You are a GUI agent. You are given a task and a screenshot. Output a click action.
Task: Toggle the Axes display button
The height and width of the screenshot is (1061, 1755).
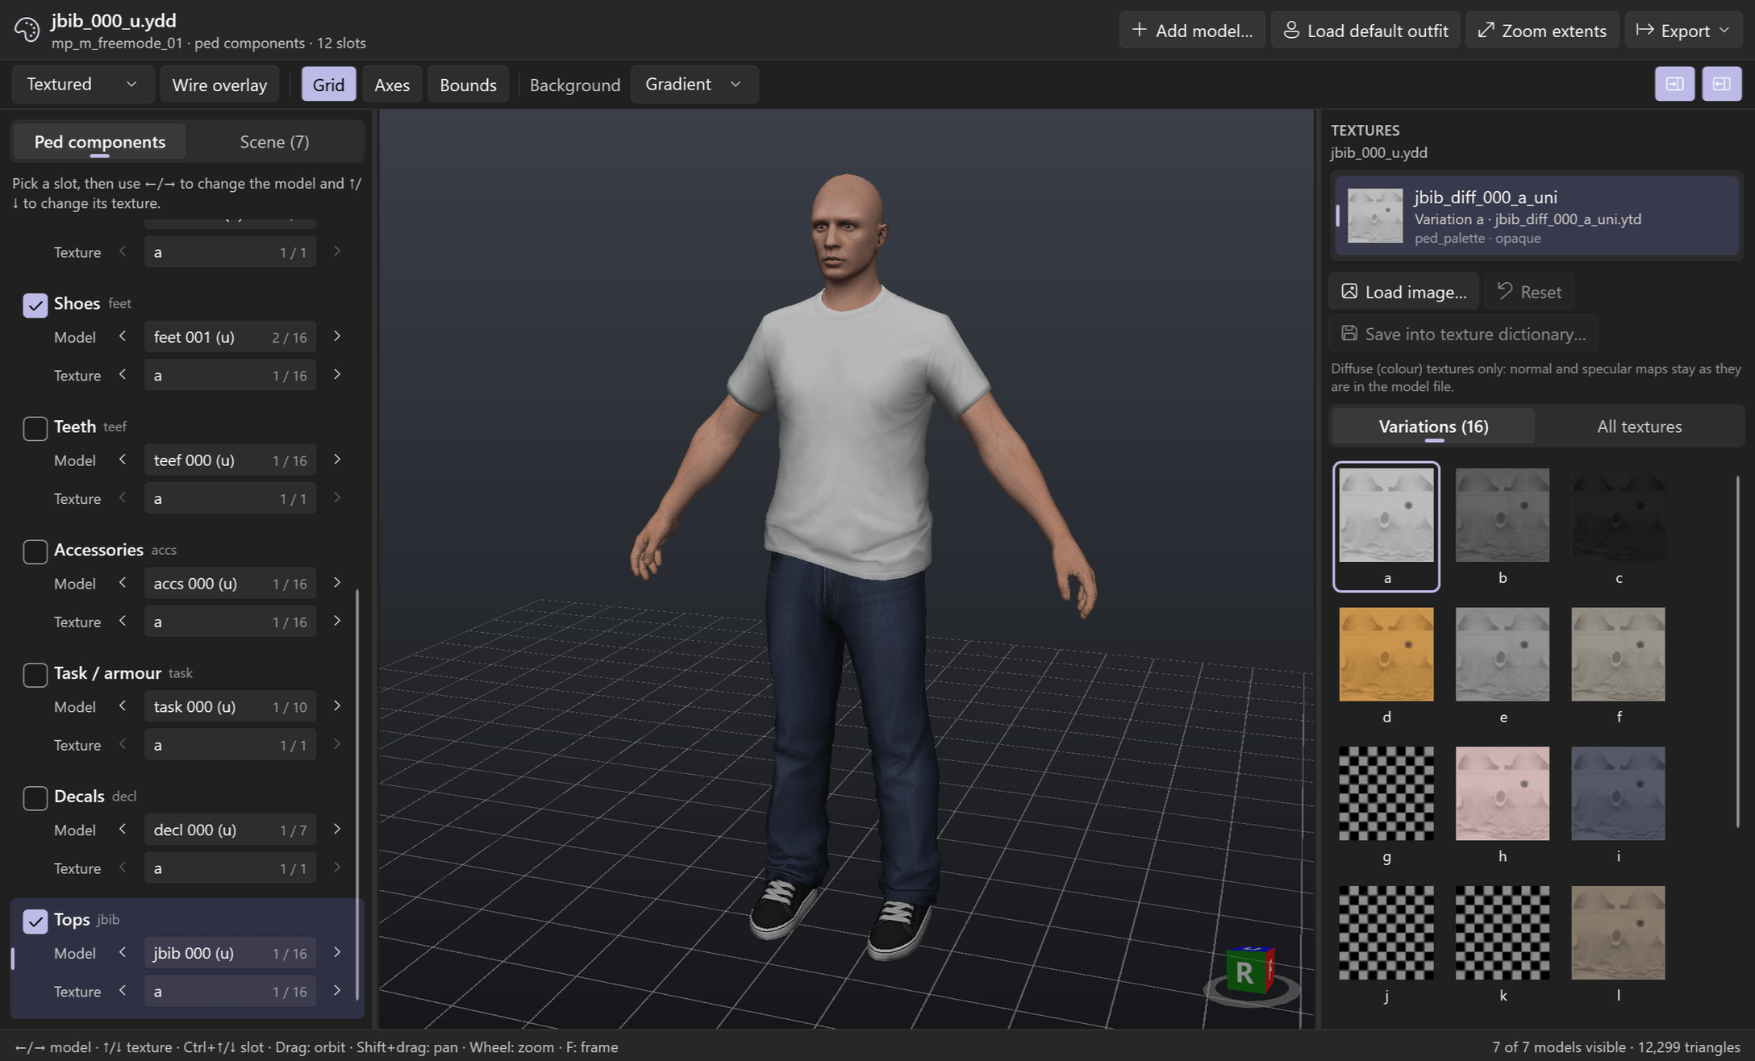pyautogui.click(x=392, y=84)
